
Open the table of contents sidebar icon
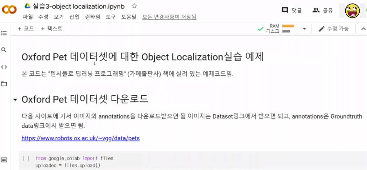[4, 33]
